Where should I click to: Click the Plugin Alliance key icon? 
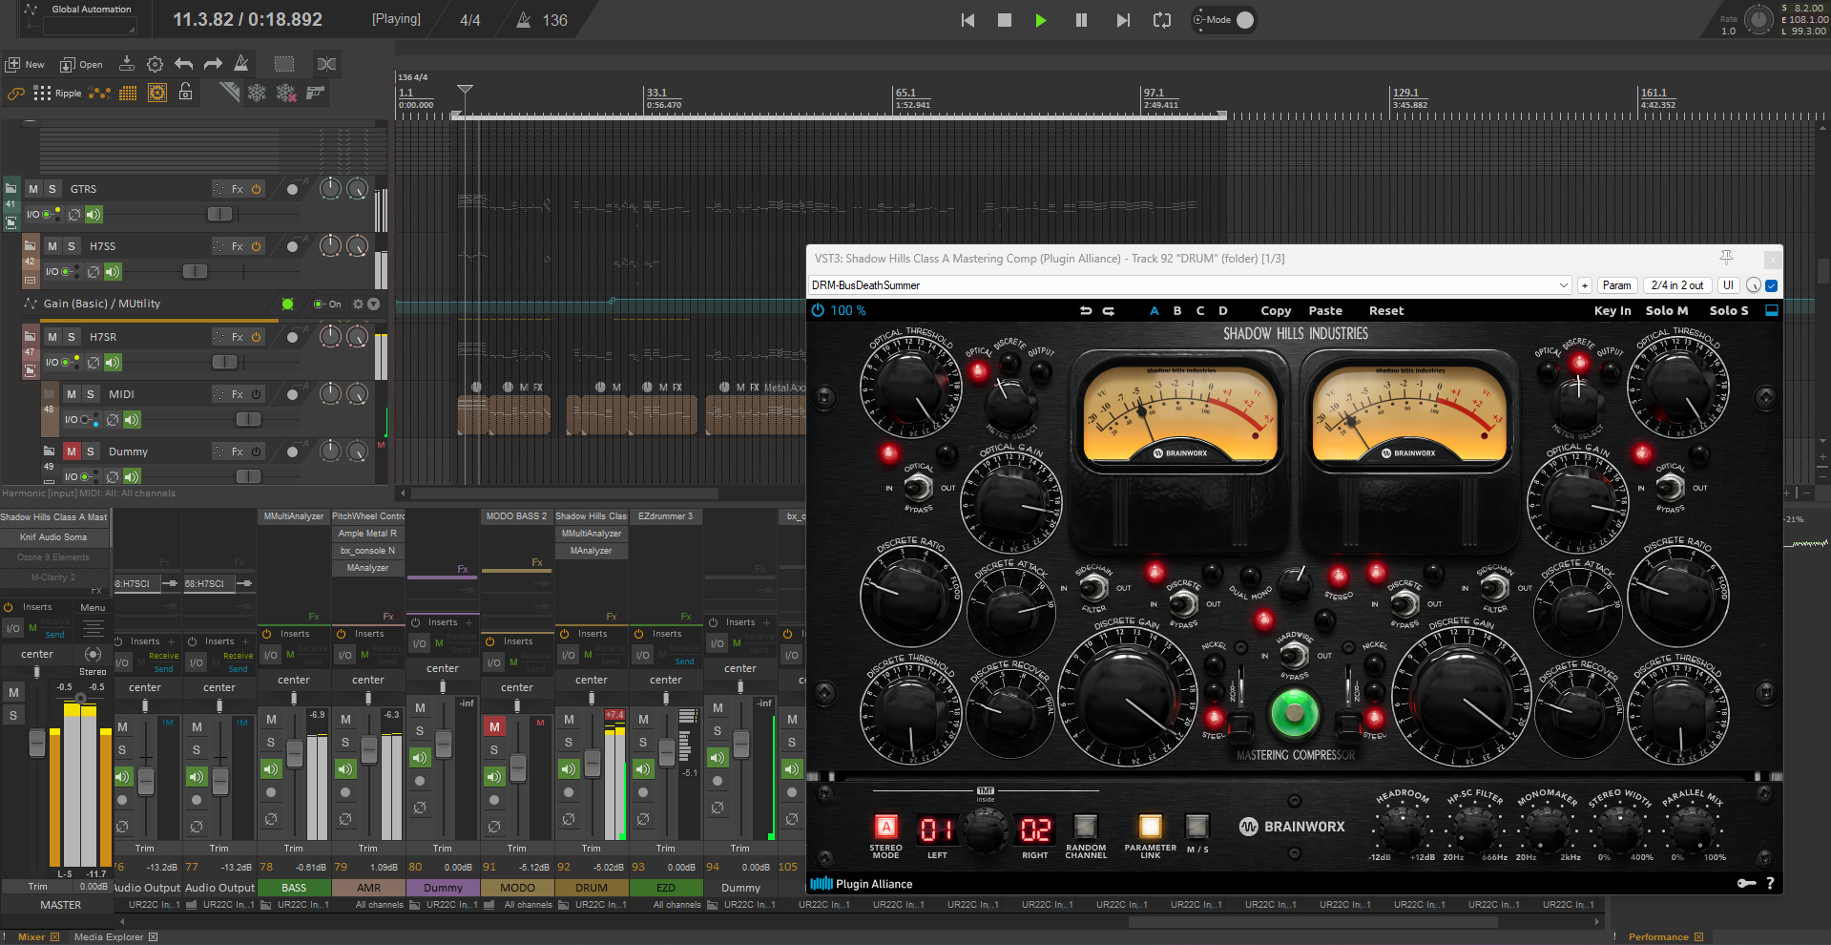[1746, 883]
